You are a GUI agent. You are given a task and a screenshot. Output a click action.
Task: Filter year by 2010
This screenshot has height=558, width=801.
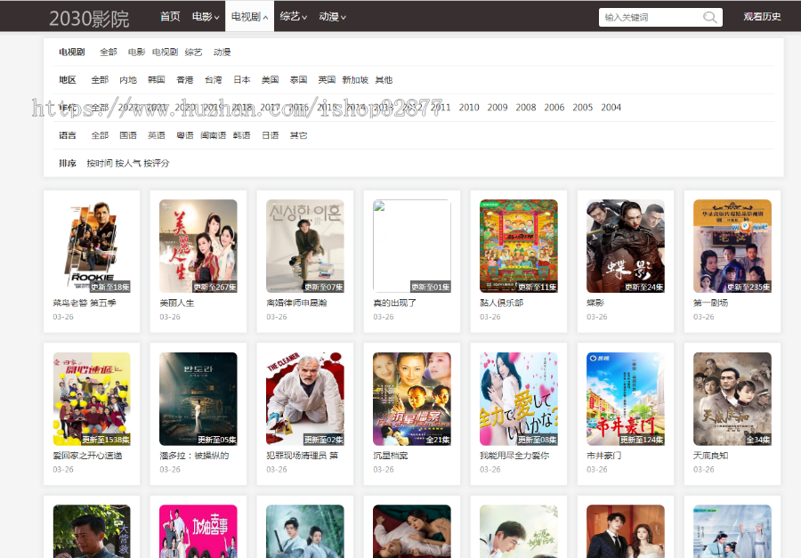[469, 108]
